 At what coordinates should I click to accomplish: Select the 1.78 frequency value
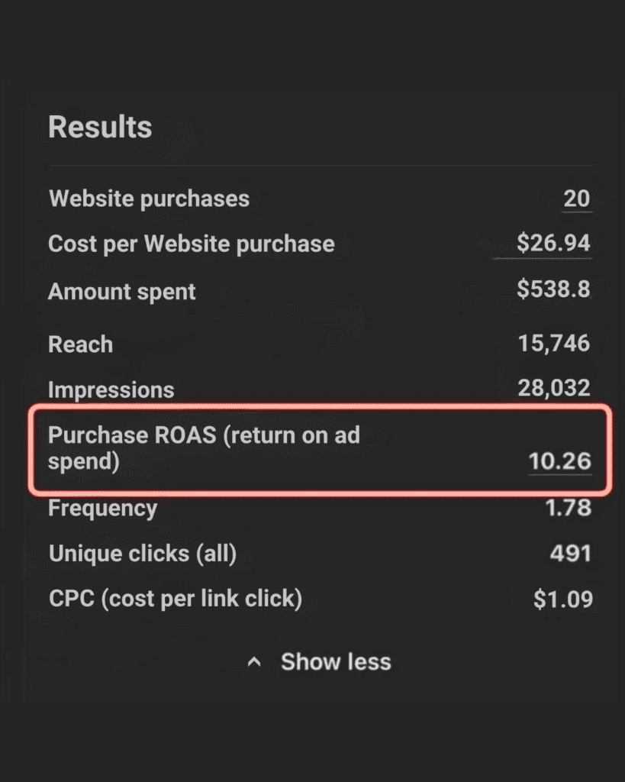tap(568, 507)
